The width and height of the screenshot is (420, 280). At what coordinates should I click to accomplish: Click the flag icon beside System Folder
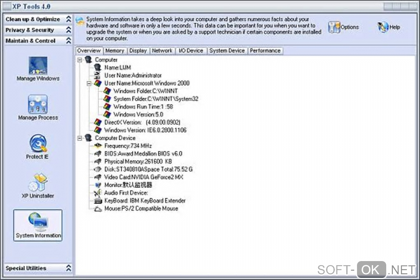(107, 98)
